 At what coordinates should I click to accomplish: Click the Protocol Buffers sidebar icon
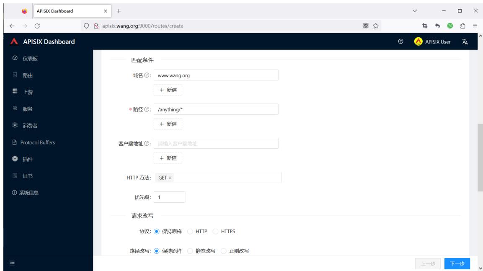15,142
